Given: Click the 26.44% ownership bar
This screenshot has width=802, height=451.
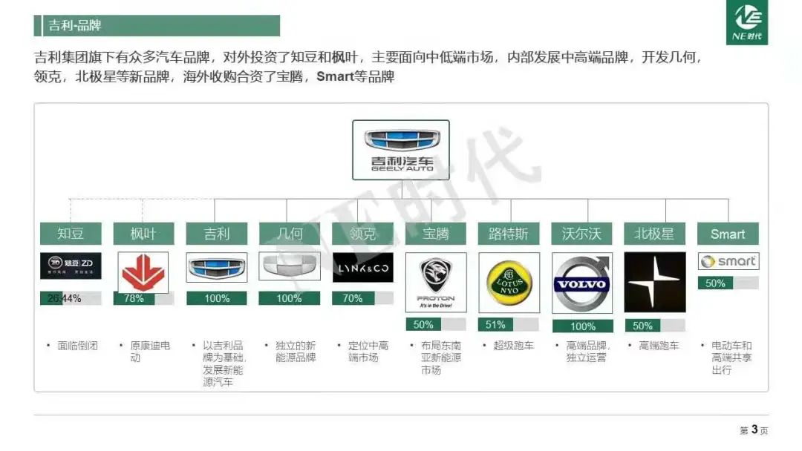Looking at the screenshot, I should tap(71, 298).
